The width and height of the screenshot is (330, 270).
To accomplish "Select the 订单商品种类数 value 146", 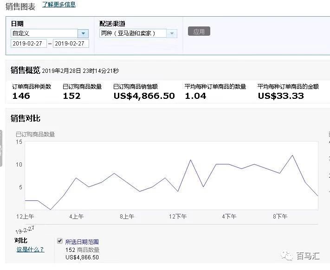I will 21,96.
